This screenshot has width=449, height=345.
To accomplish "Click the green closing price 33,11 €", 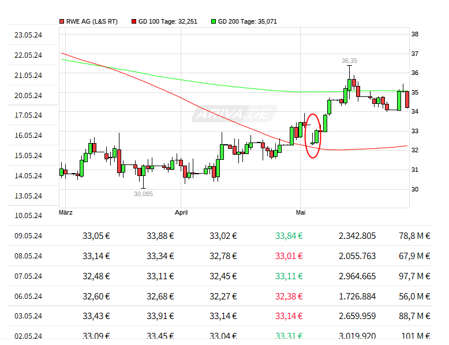I will tap(289, 276).
